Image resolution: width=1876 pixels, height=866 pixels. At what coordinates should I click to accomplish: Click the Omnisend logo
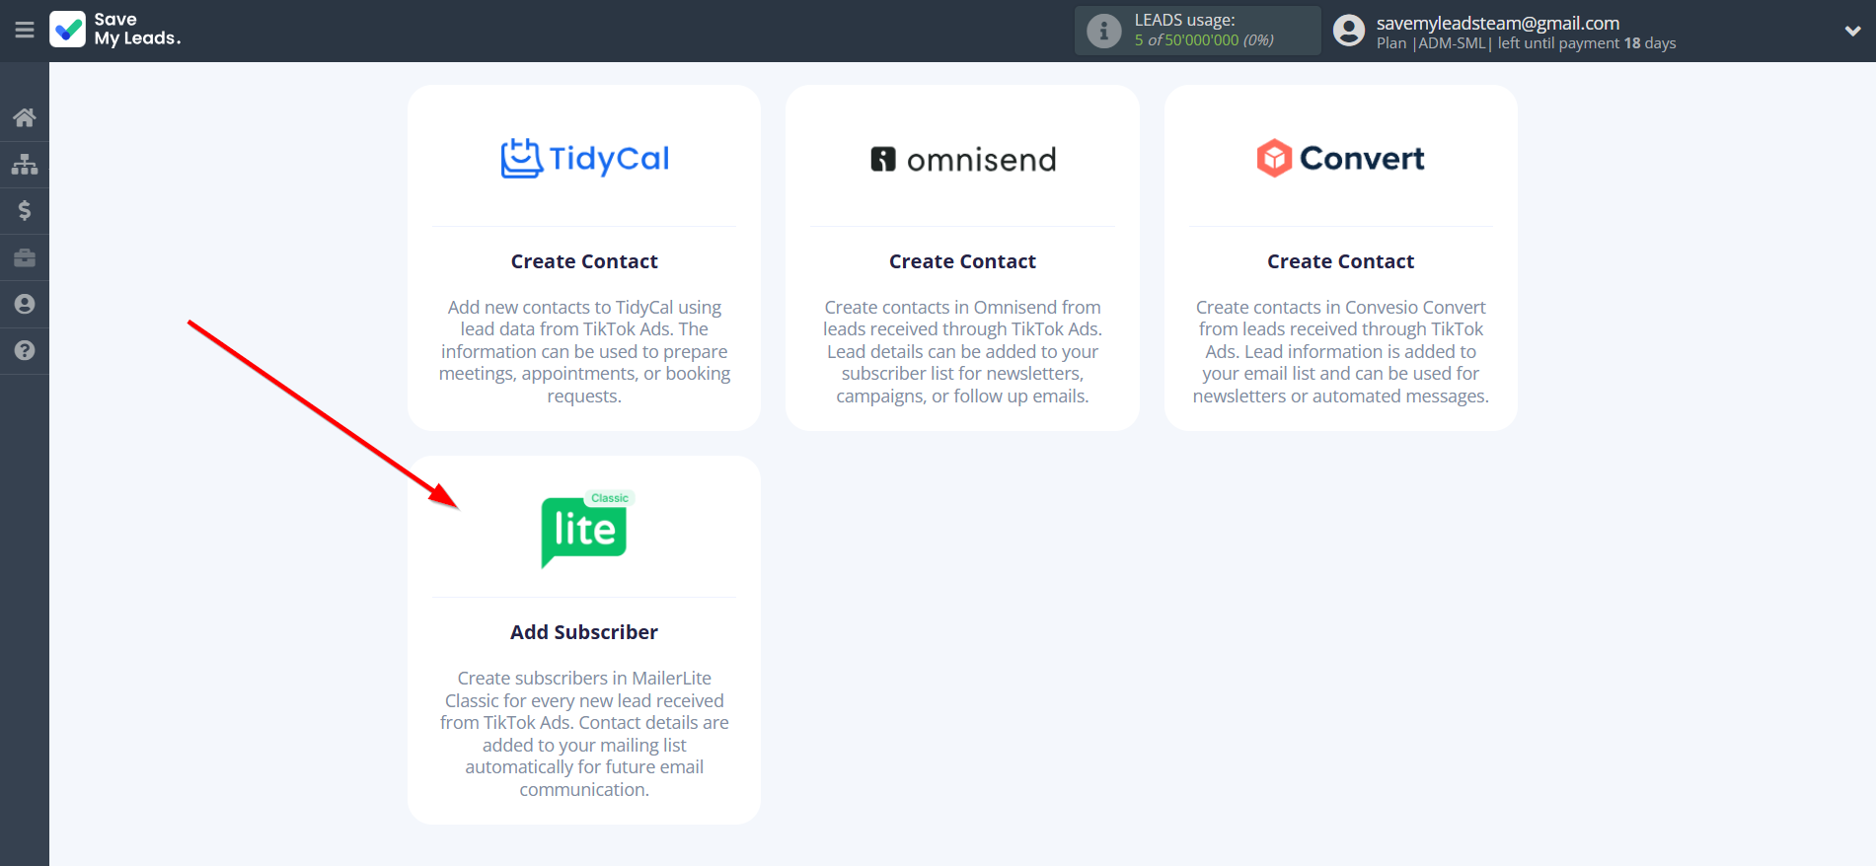(x=963, y=159)
